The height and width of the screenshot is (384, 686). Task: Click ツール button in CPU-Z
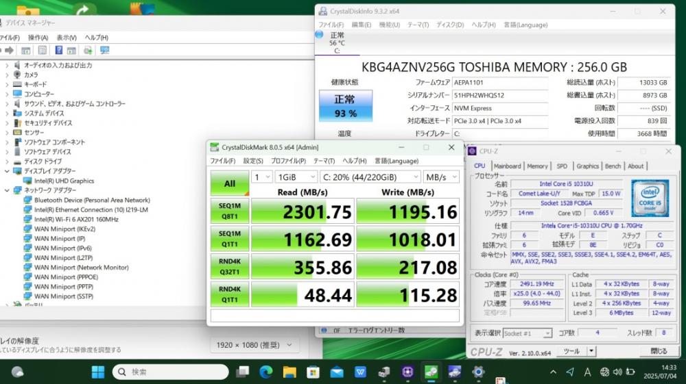pyautogui.click(x=571, y=351)
